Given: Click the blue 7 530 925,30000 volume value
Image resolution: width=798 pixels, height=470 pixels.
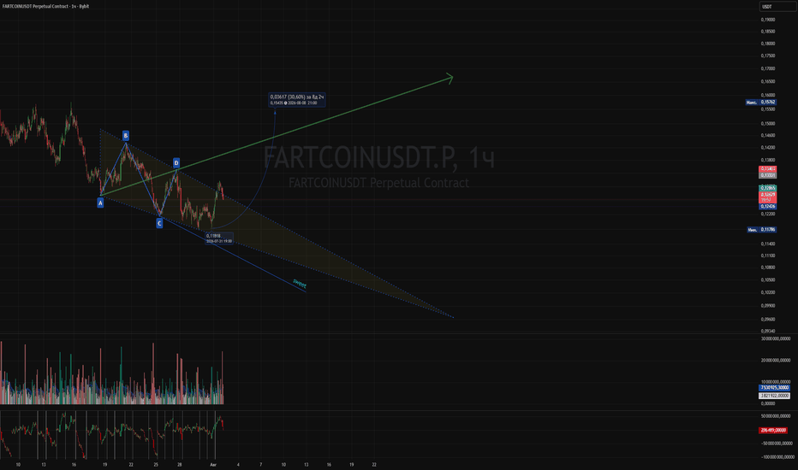Looking at the screenshot, I should click(x=775, y=388).
